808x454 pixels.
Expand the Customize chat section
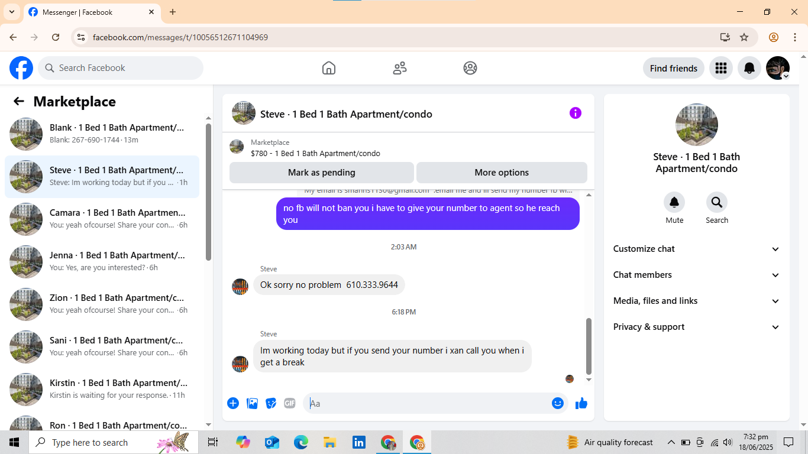[x=697, y=249]
